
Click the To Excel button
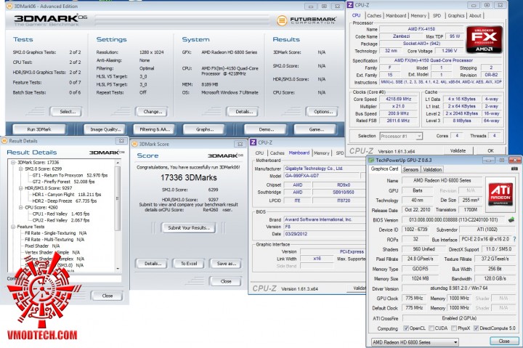tap(187, 264)
